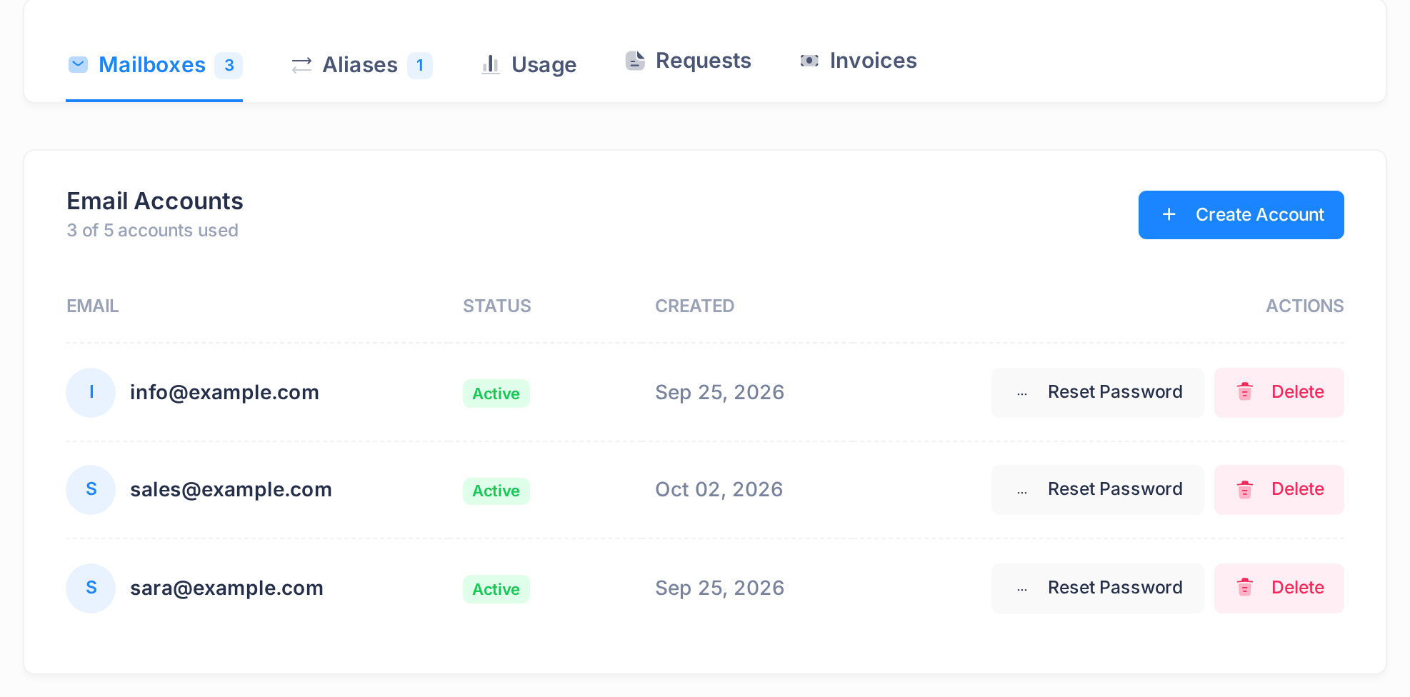This screenshot has height=697, width=1410.
Task: Click dots icon in info@example.com Reset Password
Action: point(1022,393)
